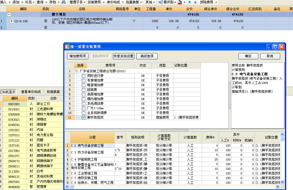Maximize the 统一设置安装费用 dialog
293x190 pixels.
pos(275,47)
